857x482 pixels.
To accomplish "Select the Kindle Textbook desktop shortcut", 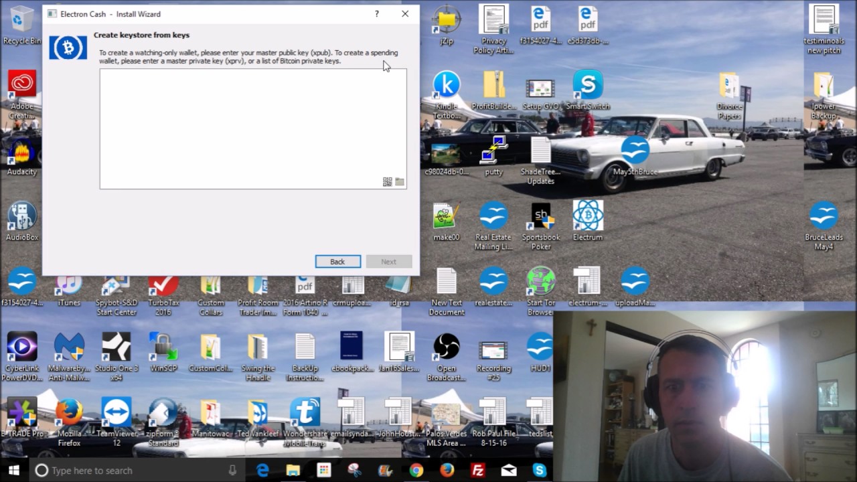I will 447,94.
